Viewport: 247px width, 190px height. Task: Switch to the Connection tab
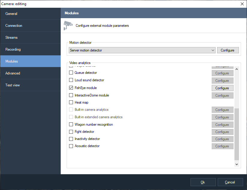tap(30, 26)
